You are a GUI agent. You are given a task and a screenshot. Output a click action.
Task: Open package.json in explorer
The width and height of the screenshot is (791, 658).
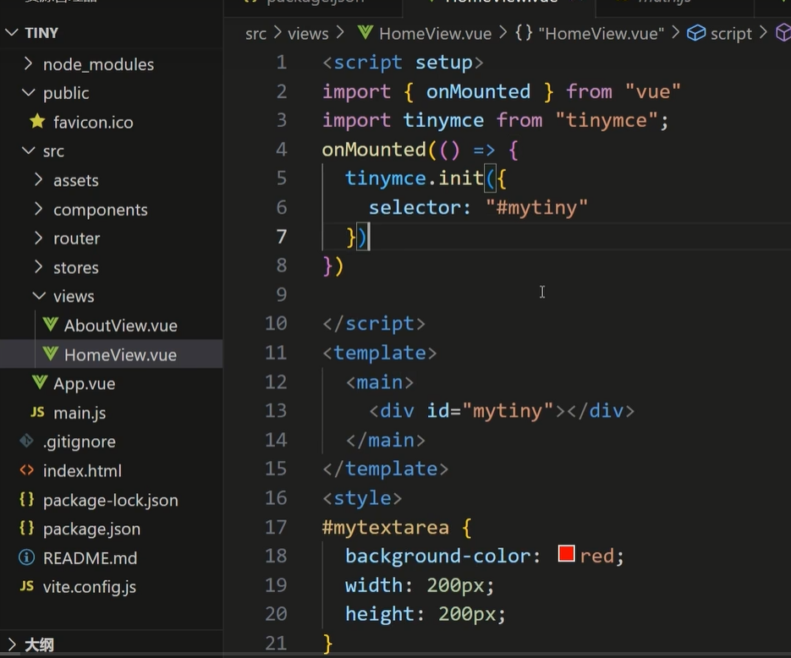(x=92, y=529)
